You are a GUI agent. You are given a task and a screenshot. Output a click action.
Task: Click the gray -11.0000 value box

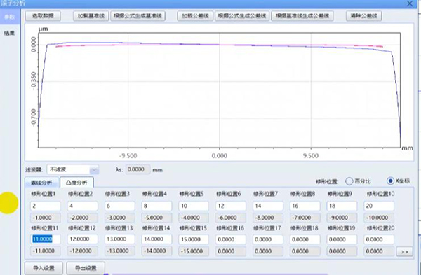coord(46,251)
